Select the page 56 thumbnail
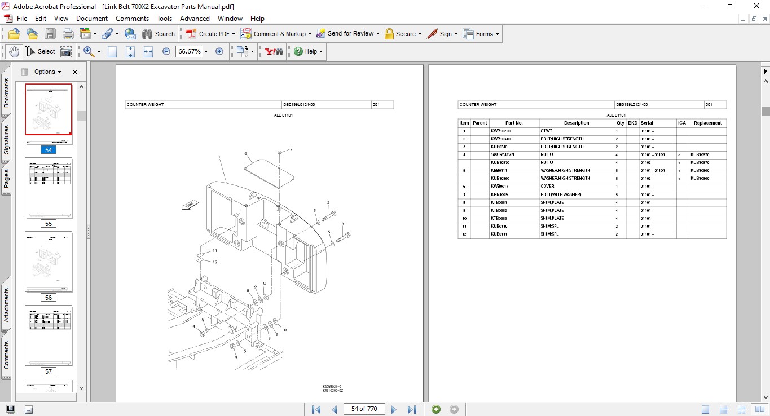Screen dimensions: 770x416 [x=49, y=262]
